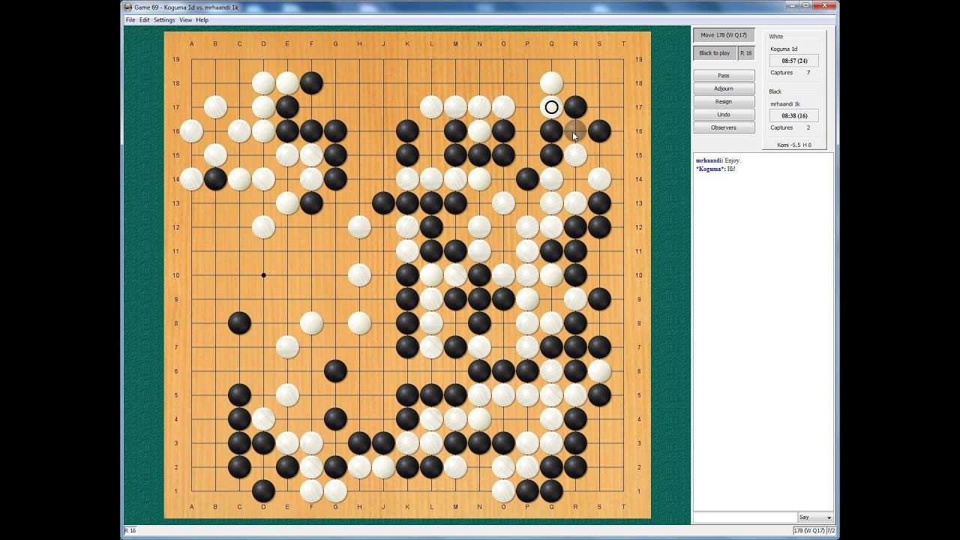
Task: Click the chat line 'mrhaandi: Enjoy.'
Action: coord(718,160)
